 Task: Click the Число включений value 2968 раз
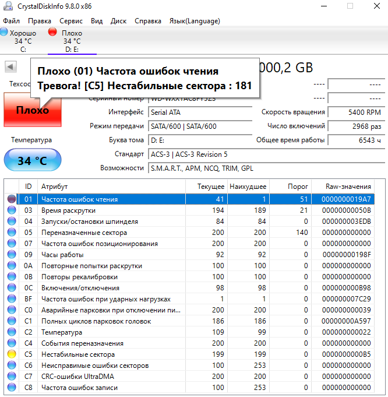357,126
